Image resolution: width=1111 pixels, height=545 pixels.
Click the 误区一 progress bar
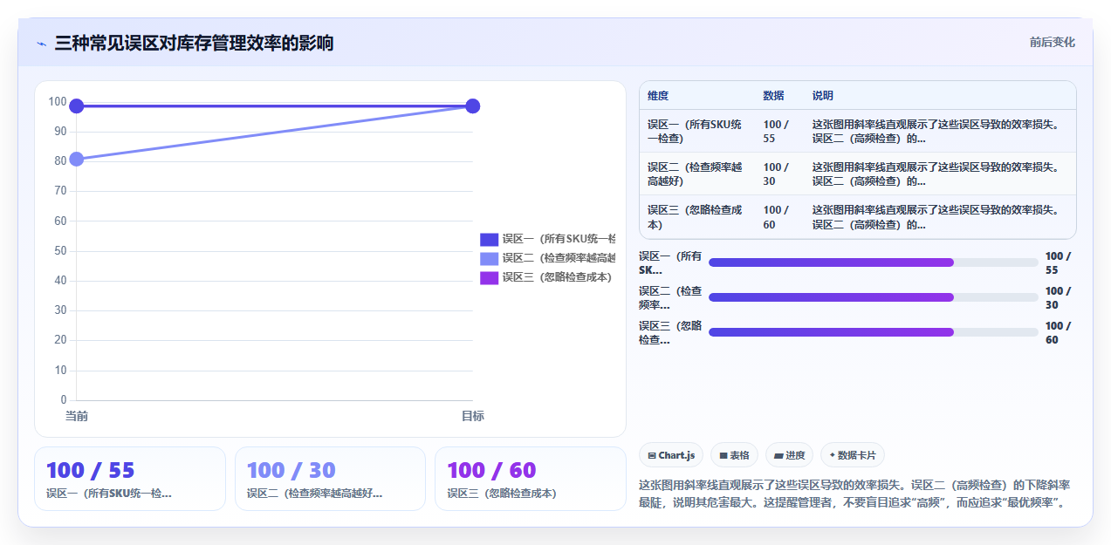pyautogui.click(x=874, y=262)
